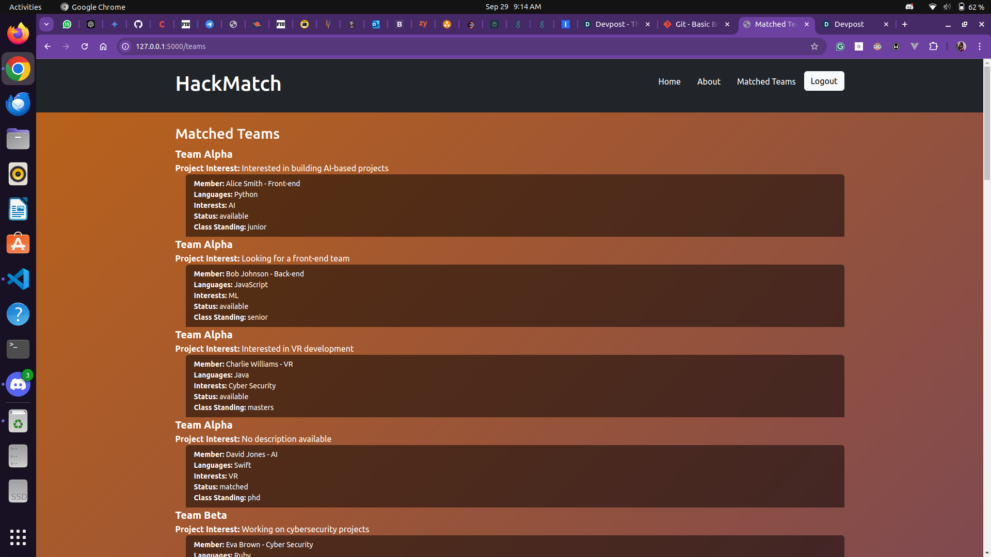Open Grammarly extension icon
This screenshot has height=557, width=991.
[x=840, y=46]
